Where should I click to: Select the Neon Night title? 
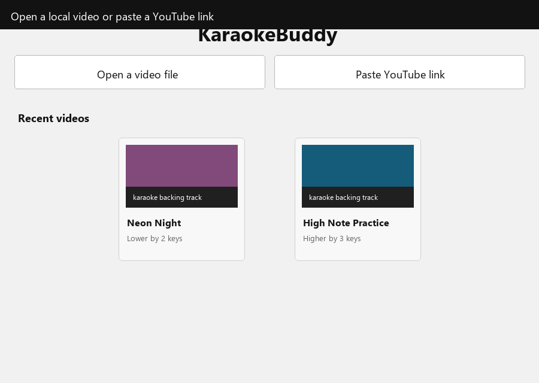(x=154, y=223)
